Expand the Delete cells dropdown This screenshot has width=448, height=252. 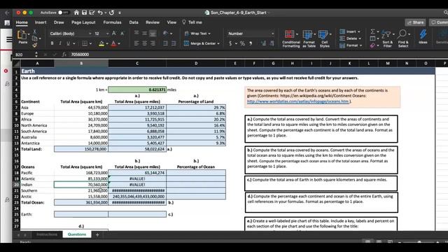[x=360, y=38]
